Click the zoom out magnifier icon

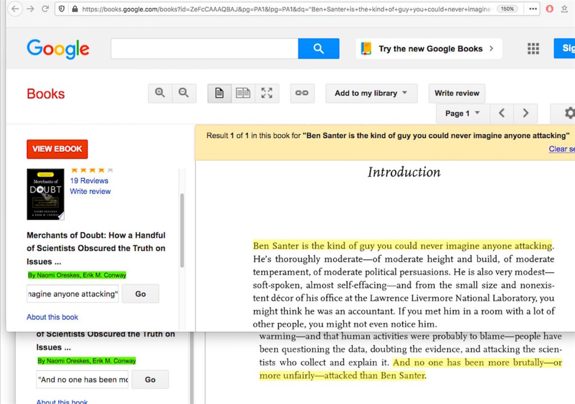click(x=184, y=93)
